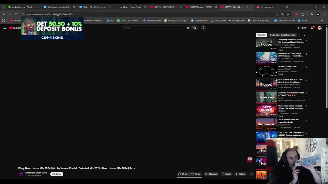
Task: Click the install/cast icon in address bar
Action: point(277,14)
